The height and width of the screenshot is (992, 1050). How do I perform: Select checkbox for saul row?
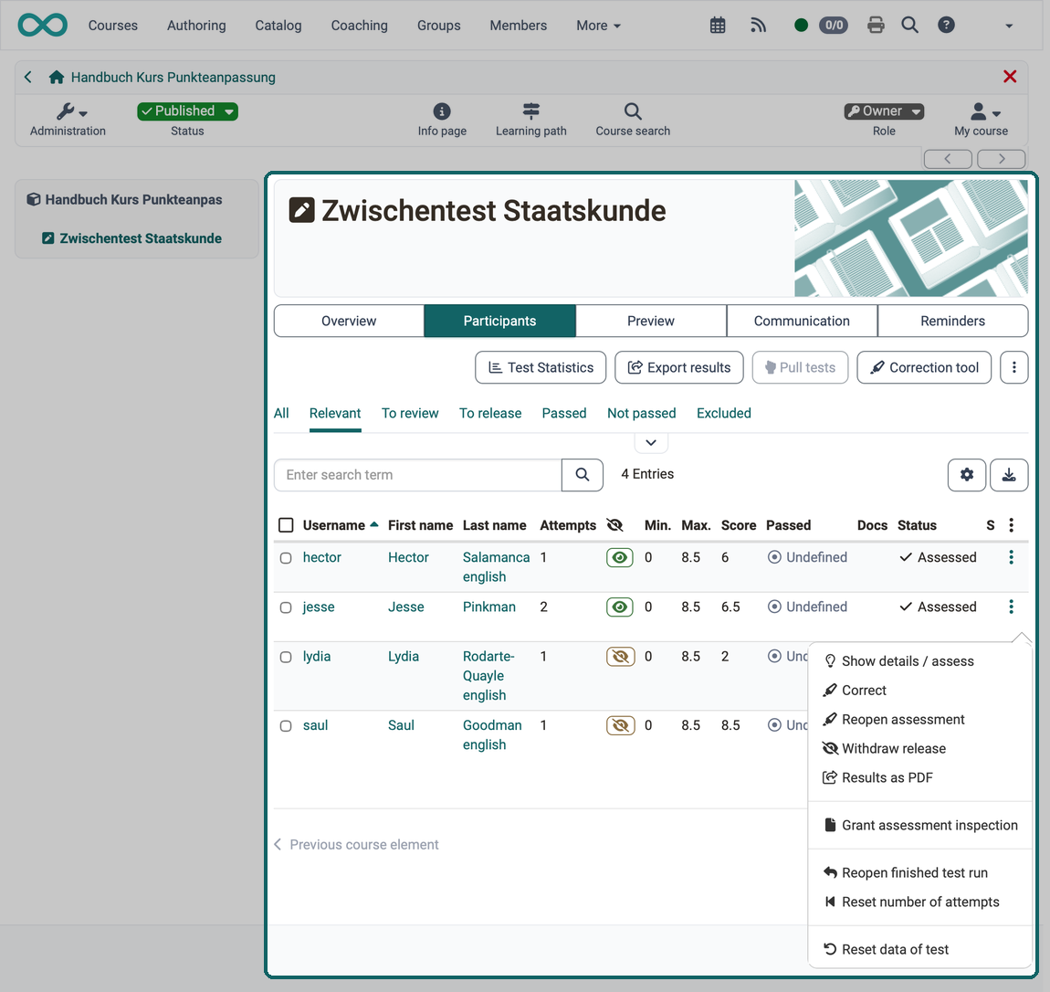286,726
